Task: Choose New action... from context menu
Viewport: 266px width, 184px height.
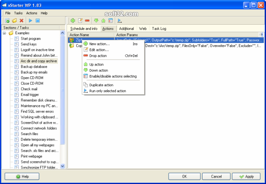Action: pos(113,44)
